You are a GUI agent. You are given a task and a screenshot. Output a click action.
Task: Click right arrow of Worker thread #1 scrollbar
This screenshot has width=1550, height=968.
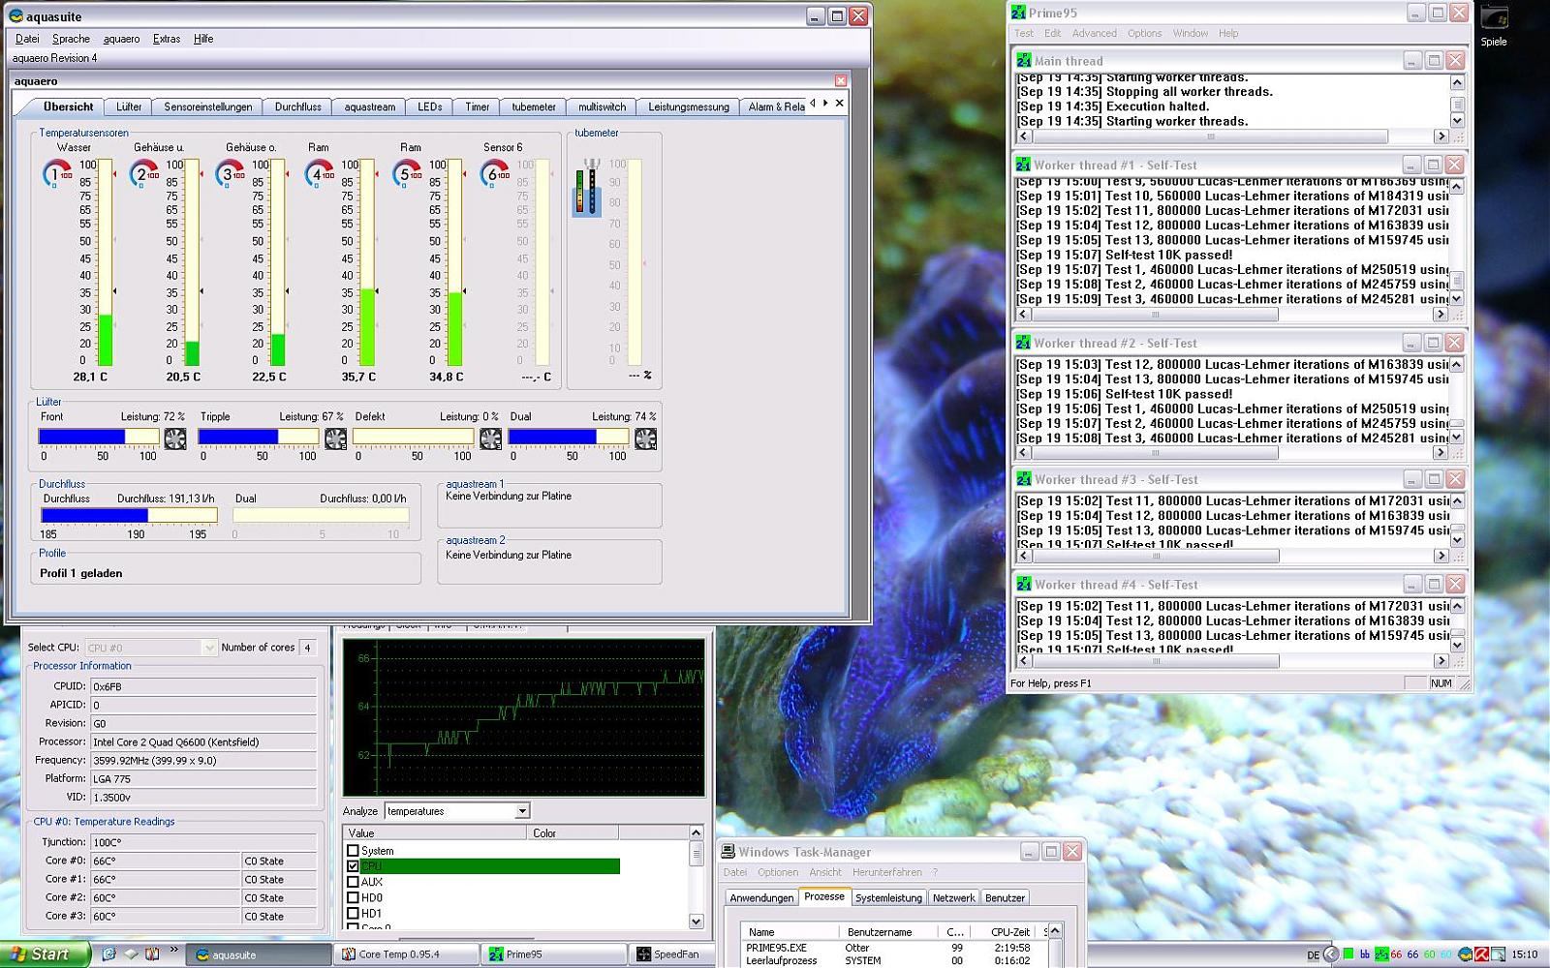pos(1441,315)
